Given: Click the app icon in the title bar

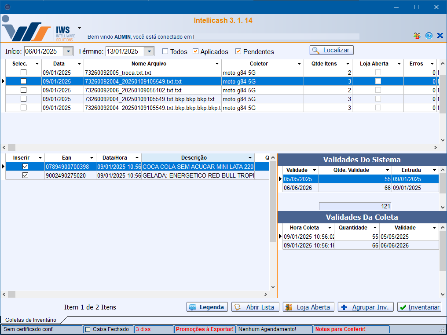Looking at the screenshot, I should click(7, 7).
